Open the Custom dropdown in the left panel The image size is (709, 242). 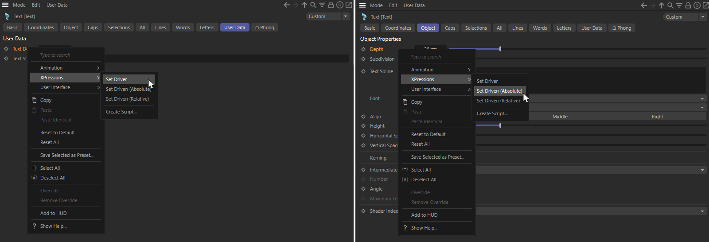tap(328, 16)
